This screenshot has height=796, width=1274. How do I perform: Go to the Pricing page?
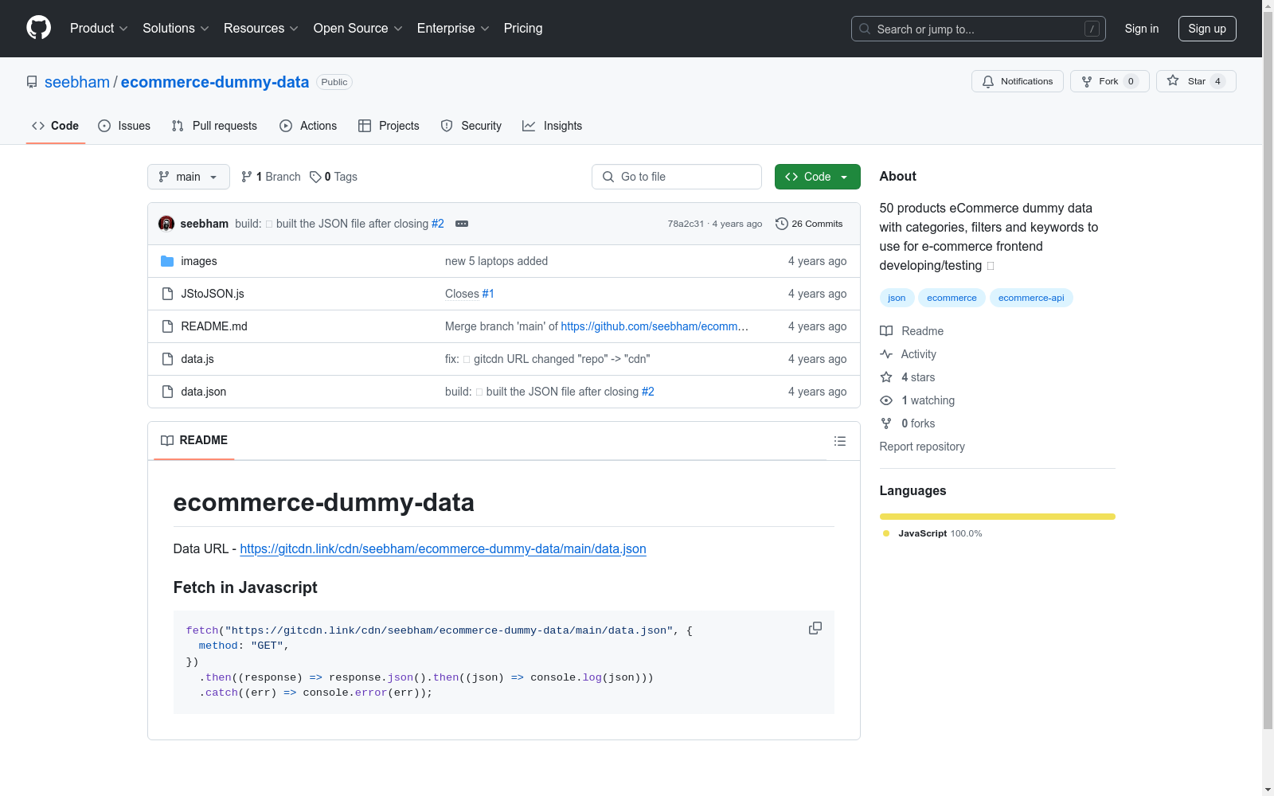coord(523,29)
